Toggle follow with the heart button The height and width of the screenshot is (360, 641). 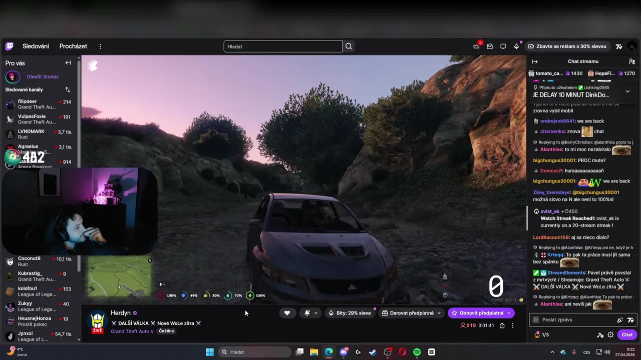coord(287,313)
